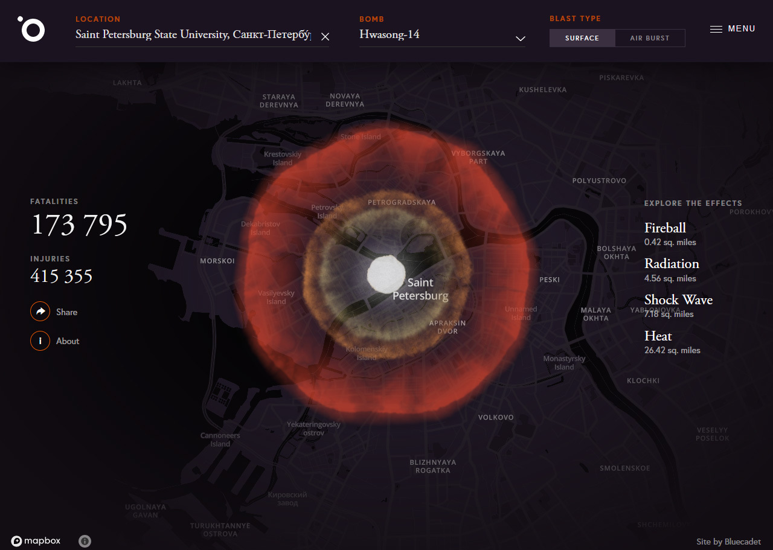Explore the Shock Wave effect
This screenshot has height=550, width=773.
[x=678, y=299]
